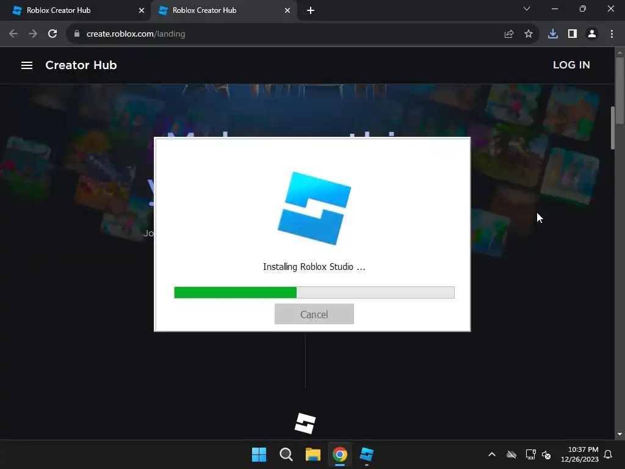Open Windows Search from taskbar
The image size is (625, 469).
click(x=286, y=454)
